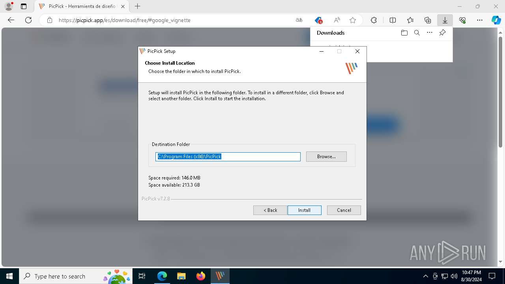Click the 'Choose Install Location' heading
505x284 pixels.
(x=170, y=63)
